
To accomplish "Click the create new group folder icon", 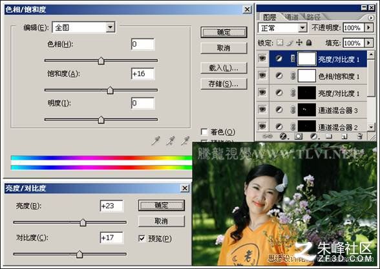I will point(329,136).
